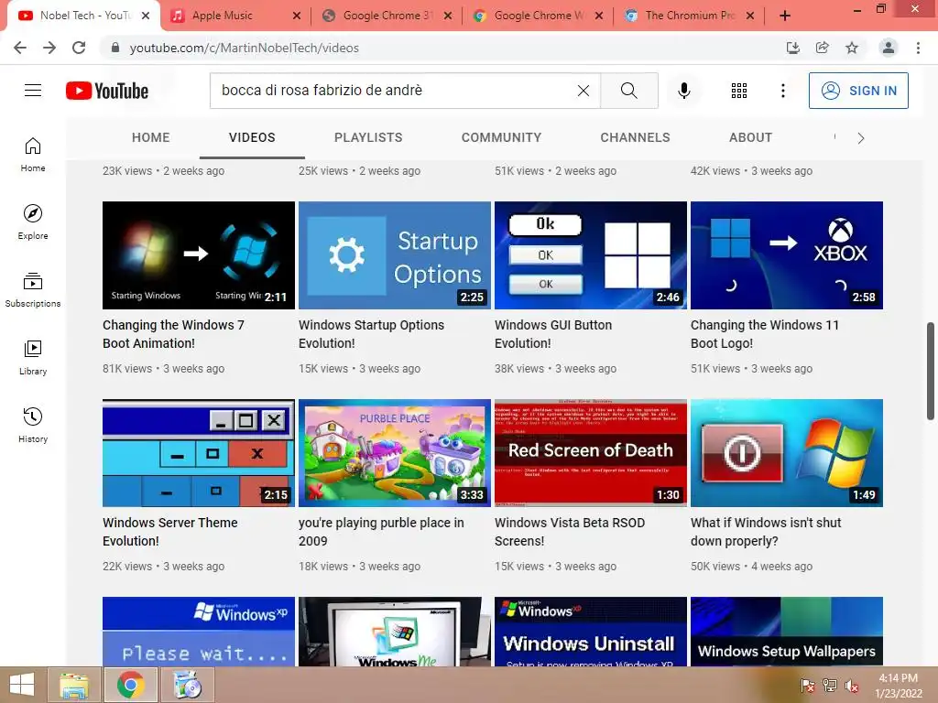938x703 pixels.
Task: Open Changing the Windows 11 Boot Logo title
Action: (765, 334)
